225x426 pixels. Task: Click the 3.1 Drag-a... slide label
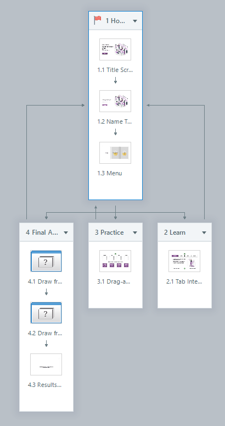[114, 282]
